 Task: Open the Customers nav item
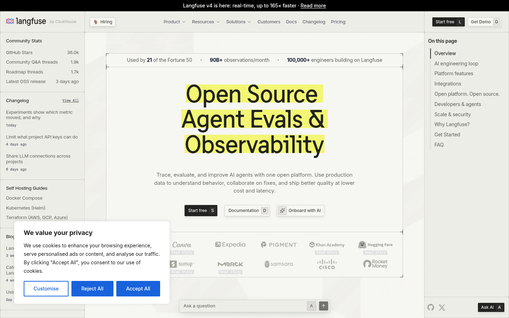269,22
